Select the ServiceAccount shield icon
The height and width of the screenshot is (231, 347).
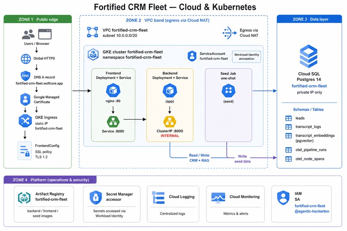pyautogui.click(x=192, y=56)
